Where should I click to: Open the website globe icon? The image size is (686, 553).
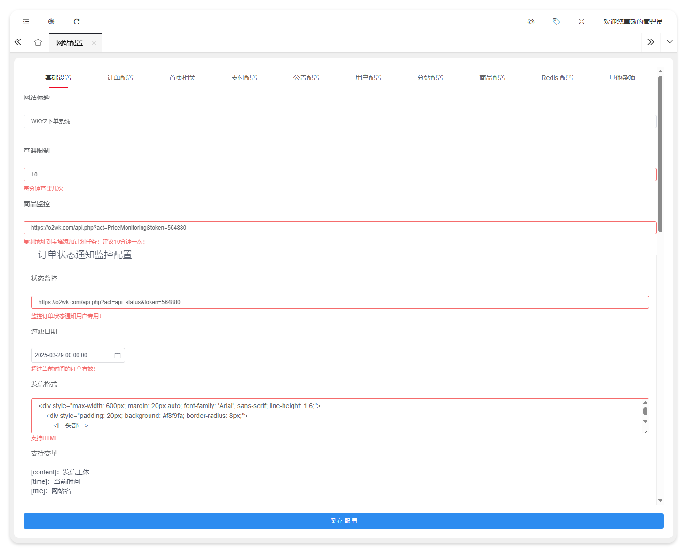click(x=51, y=22)
